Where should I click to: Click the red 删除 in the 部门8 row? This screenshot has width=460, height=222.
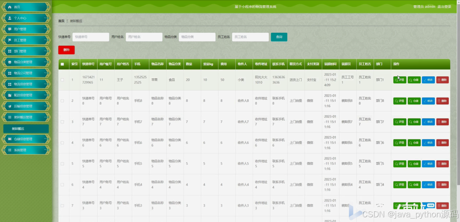point(442,101)
